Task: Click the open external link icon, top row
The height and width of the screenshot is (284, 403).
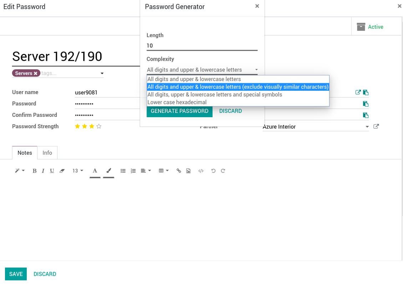Action: pos(358,92)
